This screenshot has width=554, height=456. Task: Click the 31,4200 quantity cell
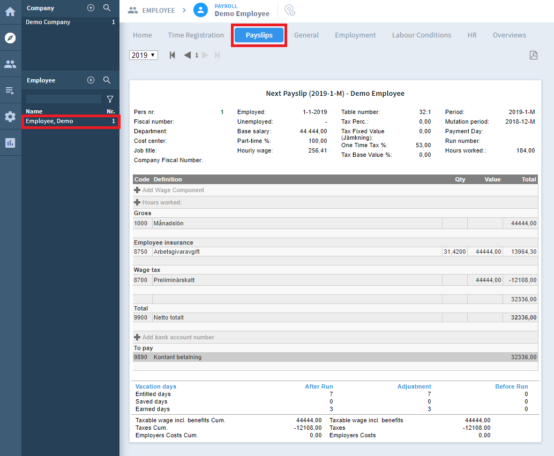point(455,252)
